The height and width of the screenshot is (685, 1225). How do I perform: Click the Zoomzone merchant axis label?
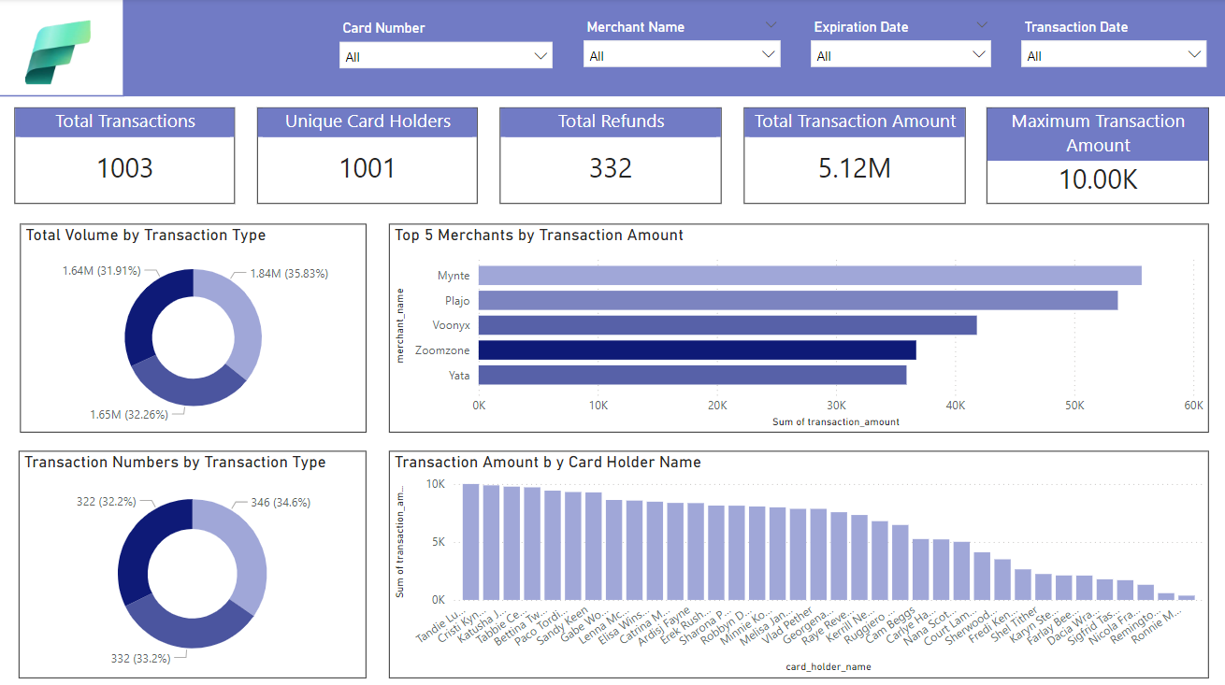[x=442, y=350]
